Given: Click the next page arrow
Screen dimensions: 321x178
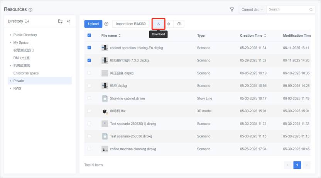Looking at the screenshot, I should point(307,165).
